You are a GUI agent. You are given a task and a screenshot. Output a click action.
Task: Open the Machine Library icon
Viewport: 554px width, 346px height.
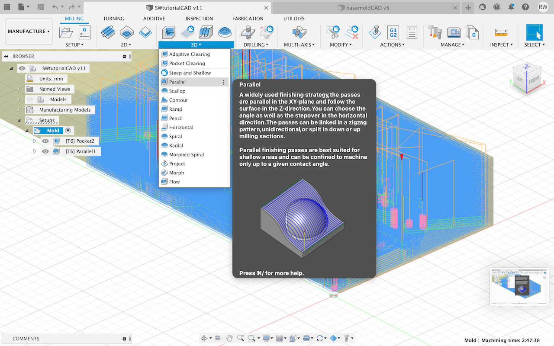pos(454,32)
